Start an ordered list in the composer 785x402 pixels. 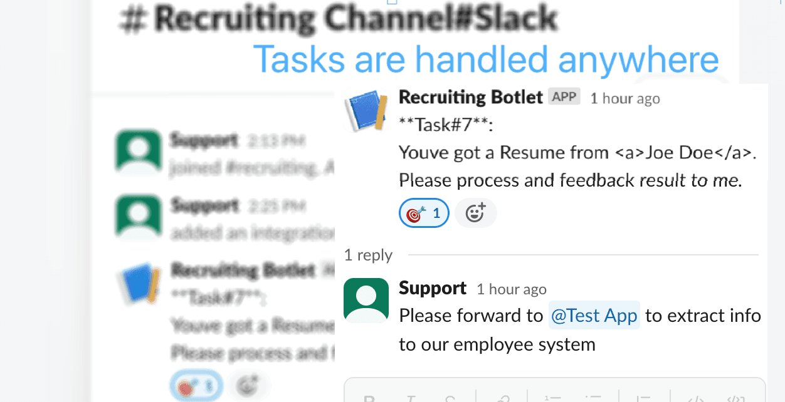[552, 399]
